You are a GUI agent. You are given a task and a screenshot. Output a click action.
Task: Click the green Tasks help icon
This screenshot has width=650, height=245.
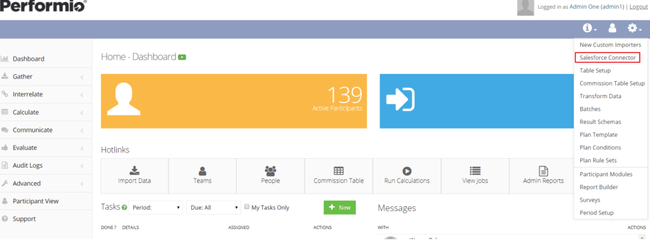[x=124, y=208]
